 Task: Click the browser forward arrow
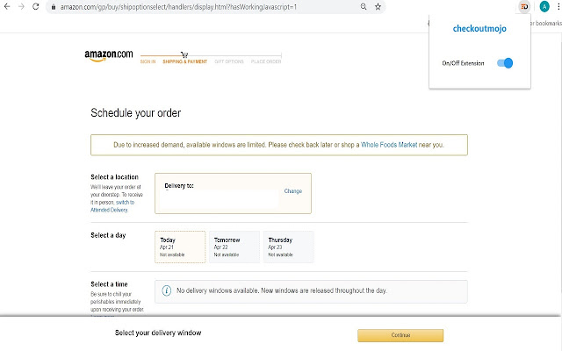(21, 6)
